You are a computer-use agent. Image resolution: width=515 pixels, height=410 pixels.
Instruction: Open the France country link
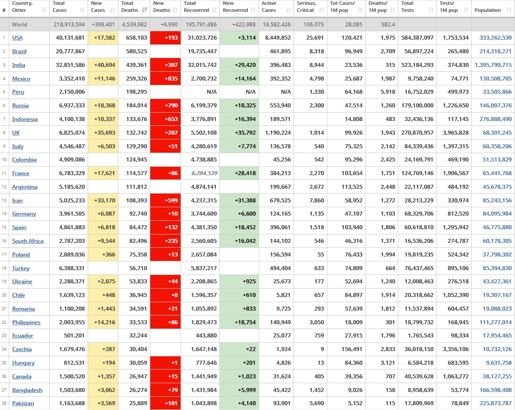pos(21,173)
